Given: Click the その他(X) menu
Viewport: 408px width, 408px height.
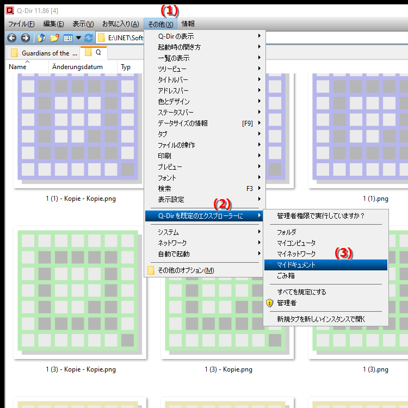Looking at the screenshot, I should 160,24.
